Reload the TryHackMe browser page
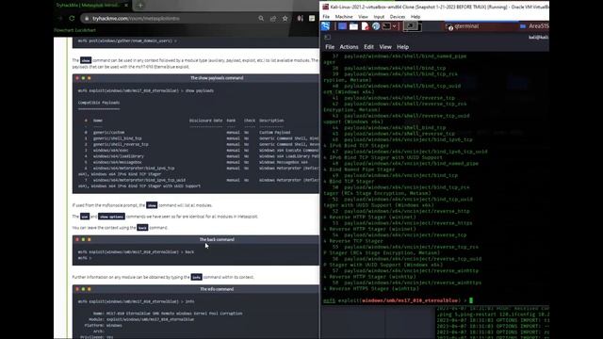 click(72, 18)
